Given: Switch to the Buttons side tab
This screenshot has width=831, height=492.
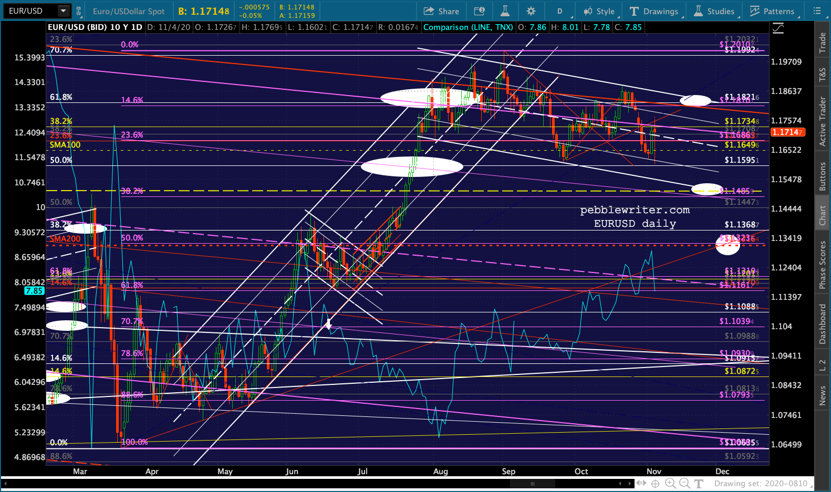Looking at the screenshot, I should tap(823, 176).
